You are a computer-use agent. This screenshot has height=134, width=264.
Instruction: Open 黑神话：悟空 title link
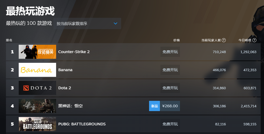click(70, 106)
